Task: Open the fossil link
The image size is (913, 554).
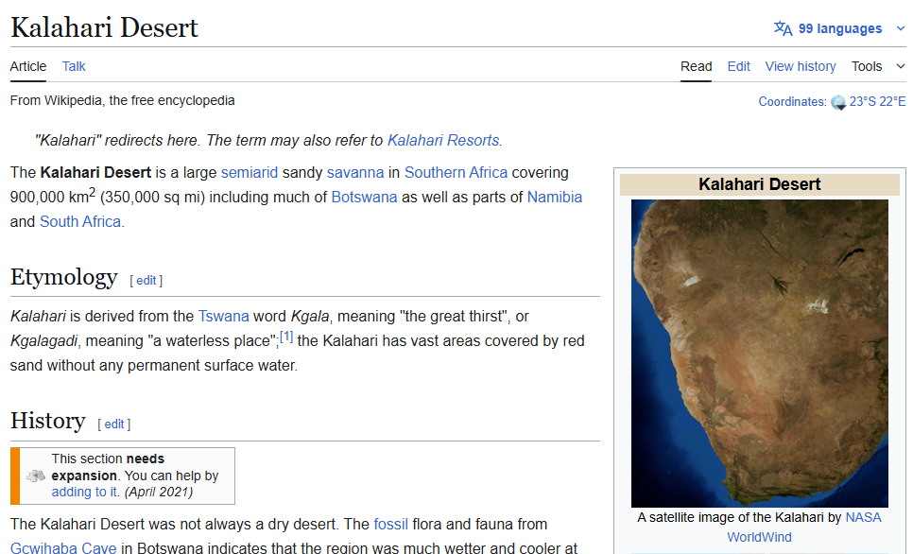Action: coord(390,524)
